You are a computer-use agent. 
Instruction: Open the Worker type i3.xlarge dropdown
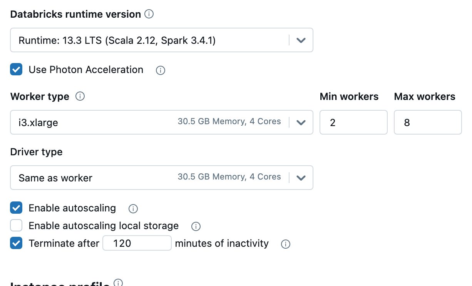[162, 123]
